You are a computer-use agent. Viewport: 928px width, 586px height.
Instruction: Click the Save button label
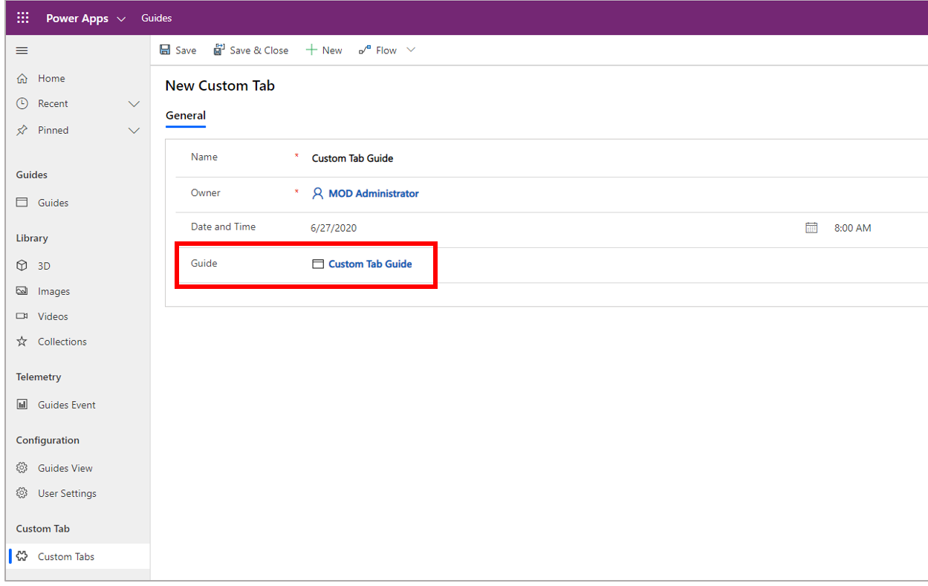pos(186,51)
